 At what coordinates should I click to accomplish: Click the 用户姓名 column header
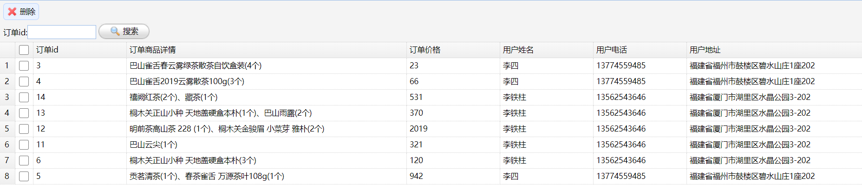518,50
